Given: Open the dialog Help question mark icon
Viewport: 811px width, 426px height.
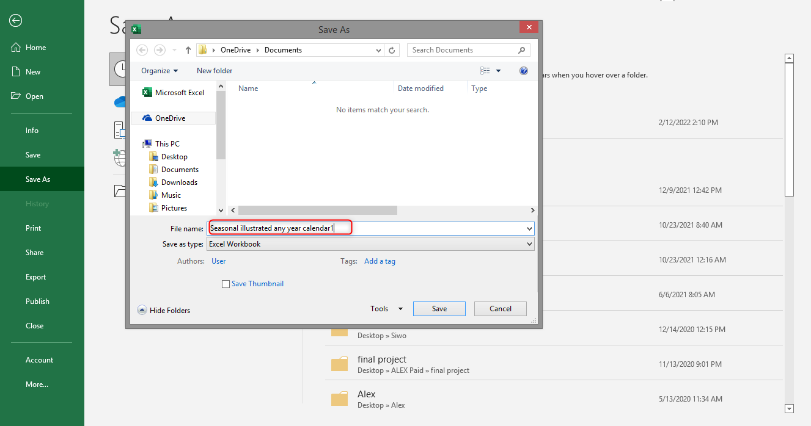Looking at the screenshot, I should pos(524,71).
